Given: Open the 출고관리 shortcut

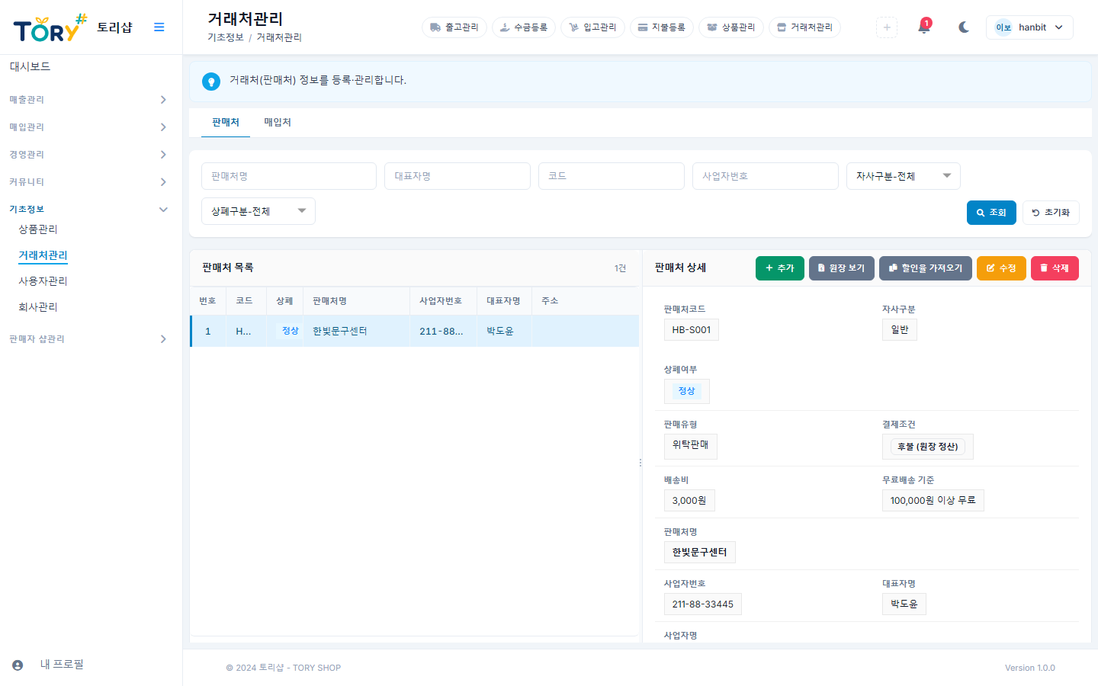Looking at the screenshot, I should point(454,27).
